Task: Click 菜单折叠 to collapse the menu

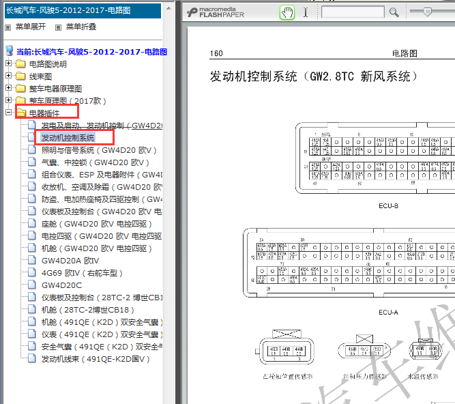Action: [x=81, y=27]
